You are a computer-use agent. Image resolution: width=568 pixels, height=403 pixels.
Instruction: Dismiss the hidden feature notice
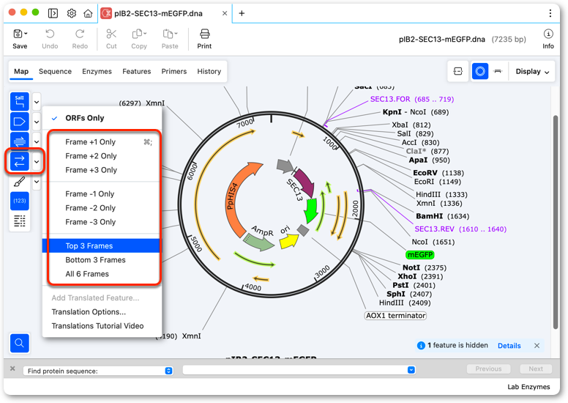click(x=537, y=346)
